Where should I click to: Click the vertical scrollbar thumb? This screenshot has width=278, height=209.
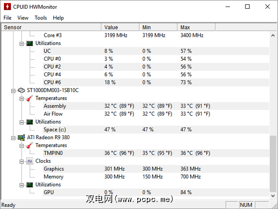click(273, 166)
